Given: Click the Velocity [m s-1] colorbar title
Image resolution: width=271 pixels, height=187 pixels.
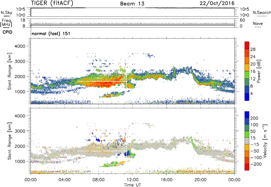Looking at the screenshot, I should (x=265, y=141).
